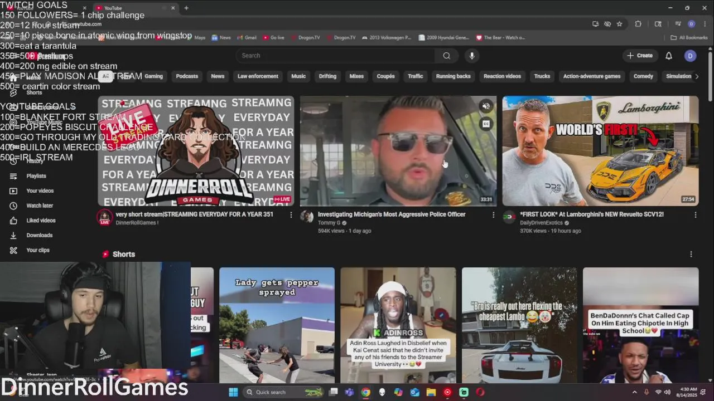Open File Explorer from taskbar
Image resolution: width=714 pixels, height=401 pixels.
[431, 392]
